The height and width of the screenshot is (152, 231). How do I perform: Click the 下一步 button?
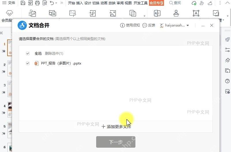tap(116, 142)
